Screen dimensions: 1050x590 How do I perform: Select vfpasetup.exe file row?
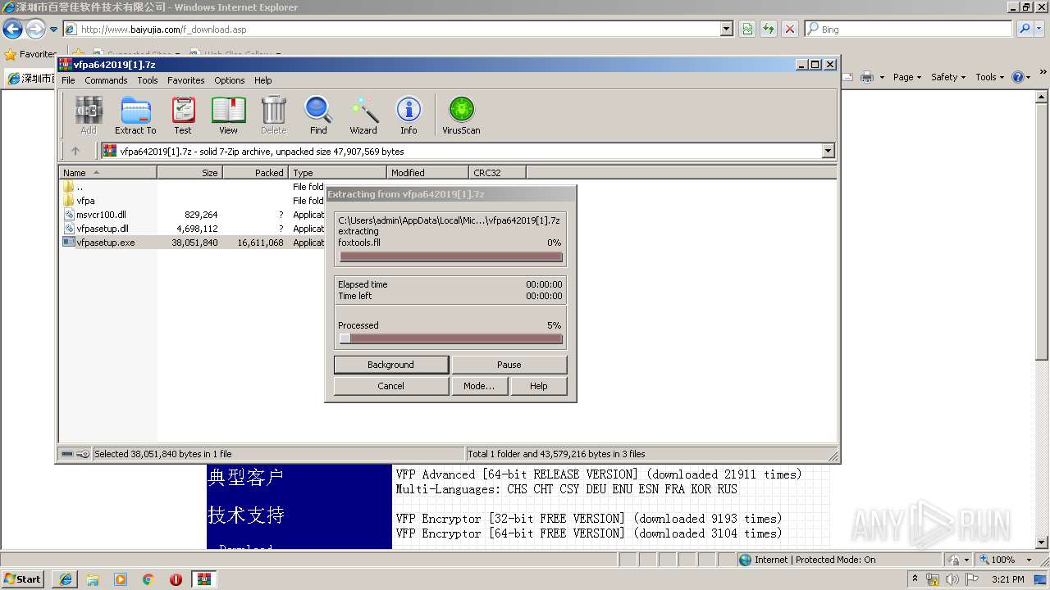(x=191, y=243)
